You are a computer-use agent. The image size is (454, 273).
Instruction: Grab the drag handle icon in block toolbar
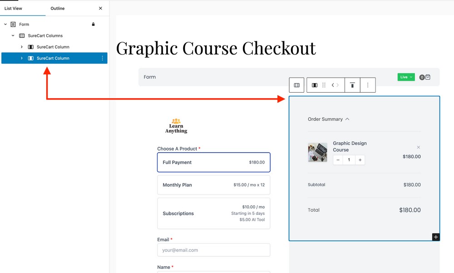tap(324, 85)
